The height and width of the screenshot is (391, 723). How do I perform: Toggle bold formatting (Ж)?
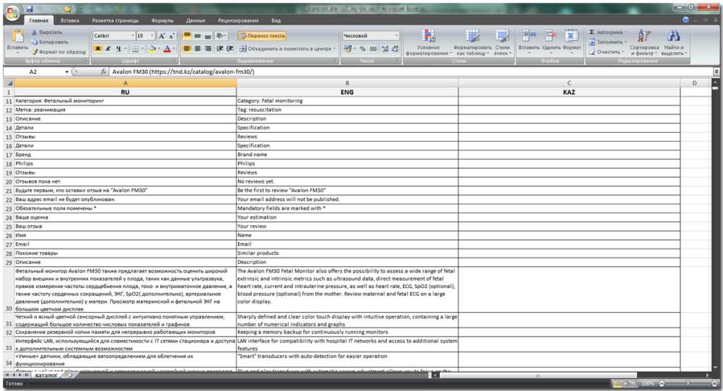click(x=98, y=49)
